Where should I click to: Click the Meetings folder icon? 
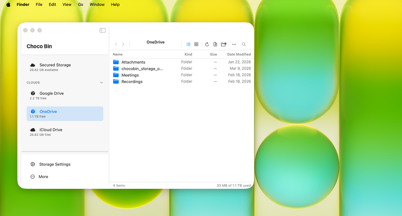116,75
